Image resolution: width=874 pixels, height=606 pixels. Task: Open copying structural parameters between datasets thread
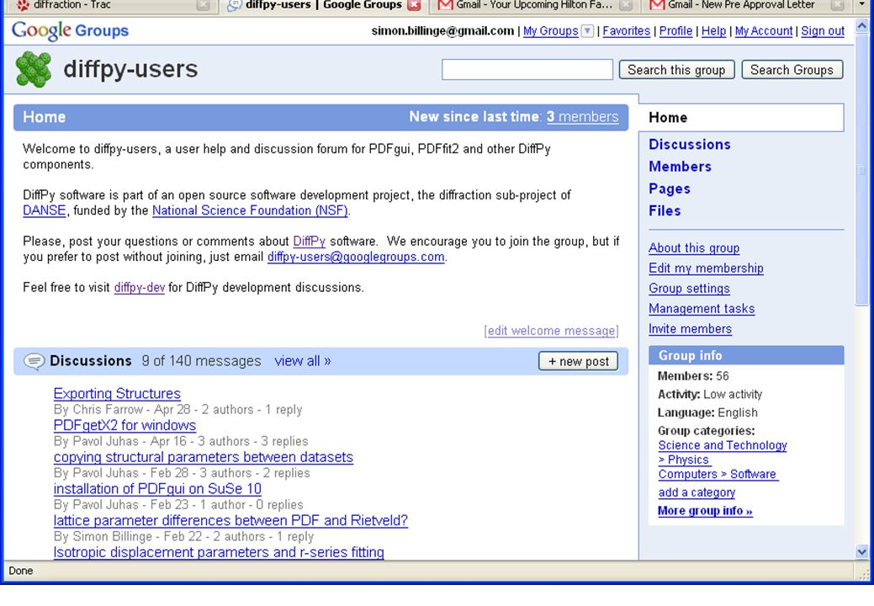(x=204, y=457)
